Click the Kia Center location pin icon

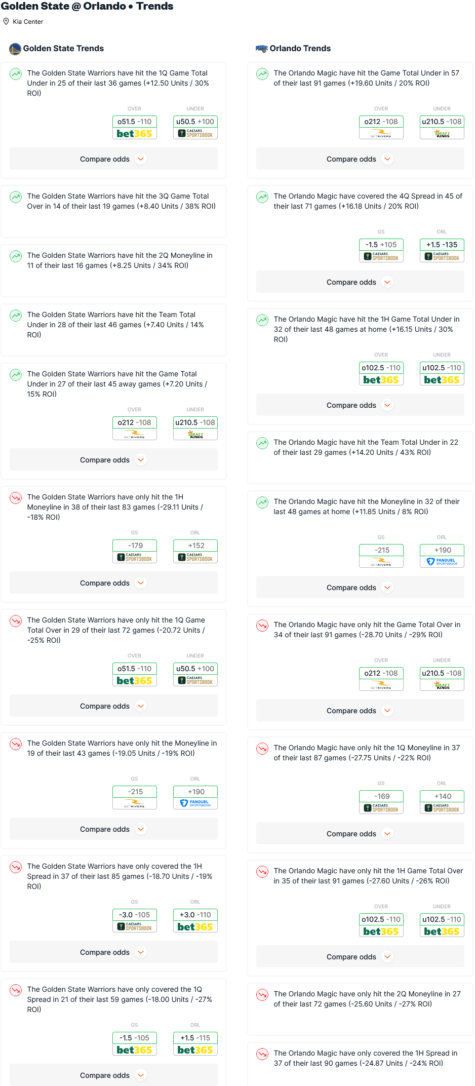[x=6, y=21]
